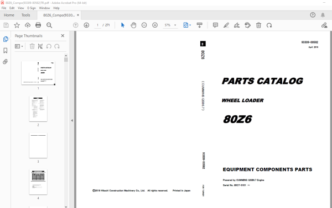
Task: Zoom in with plus icon
Action: click(x=155, y=25)
